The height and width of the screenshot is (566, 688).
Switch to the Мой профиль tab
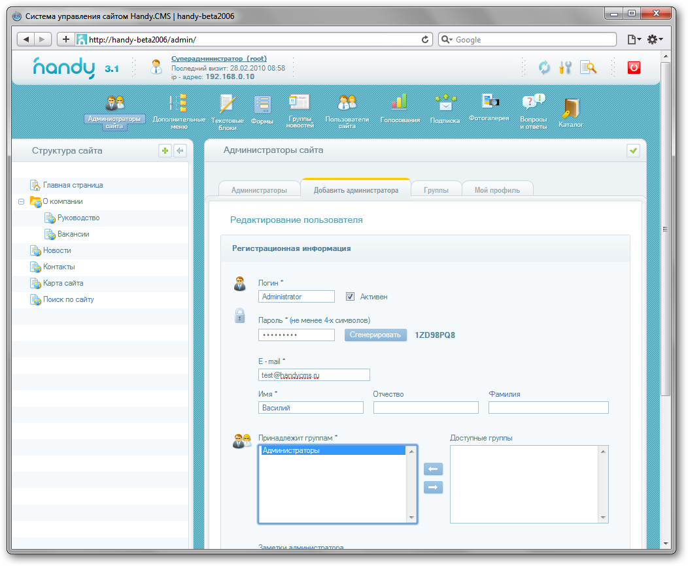tap(497, 190)
